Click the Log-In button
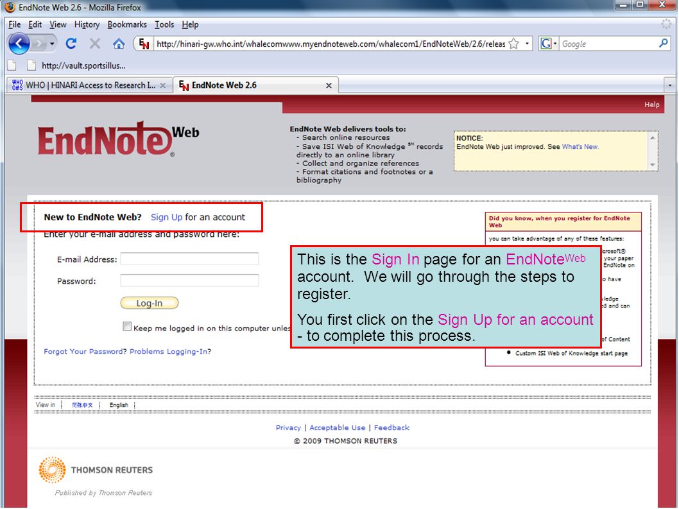This screenshot has height=509, width=679. point(150,303)
